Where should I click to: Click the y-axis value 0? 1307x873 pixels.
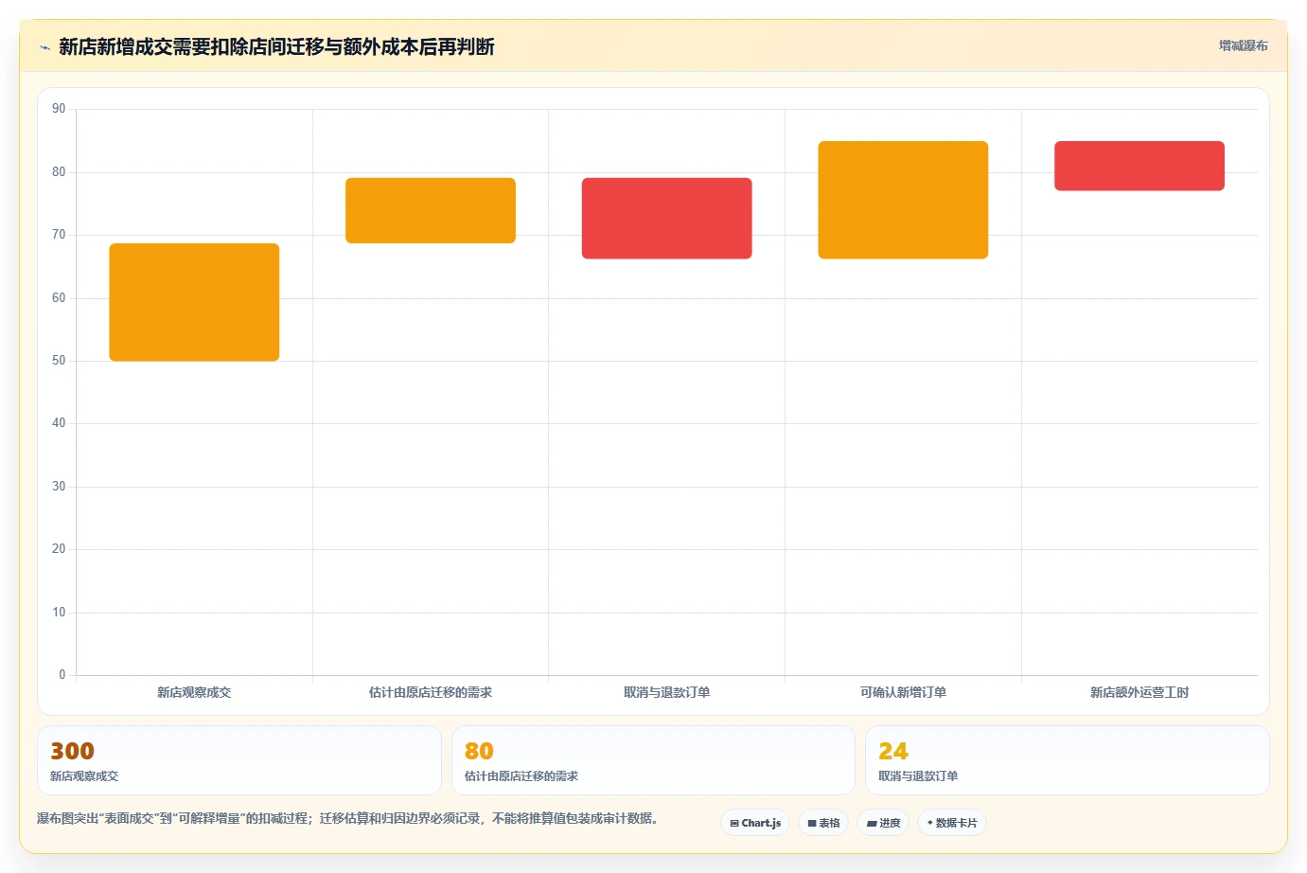coord(62,675)
